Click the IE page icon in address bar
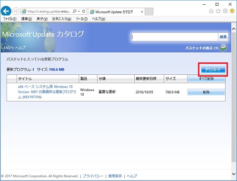The image size is (237, 181). (24, 11)
